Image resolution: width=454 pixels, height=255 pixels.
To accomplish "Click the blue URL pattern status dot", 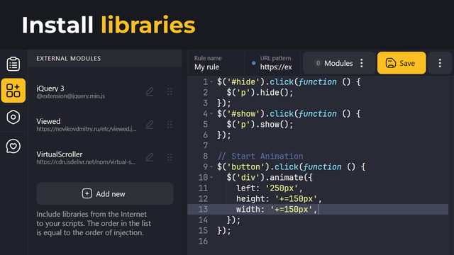I will 254,63.
